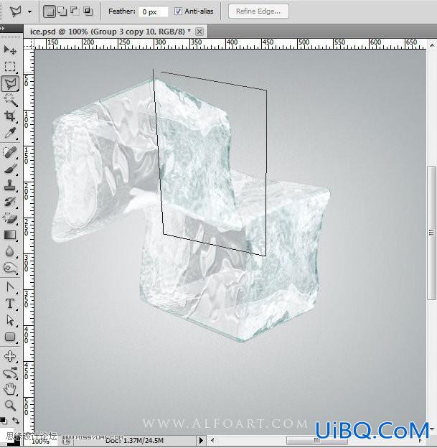
Task: Switch to the ice.psd document tab
Action: click(110, 32)
